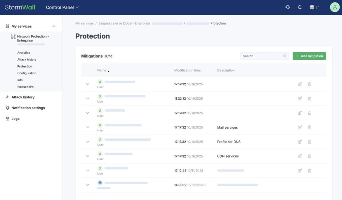Click the search magnifier in the Search field

click(x=285, y=56)
